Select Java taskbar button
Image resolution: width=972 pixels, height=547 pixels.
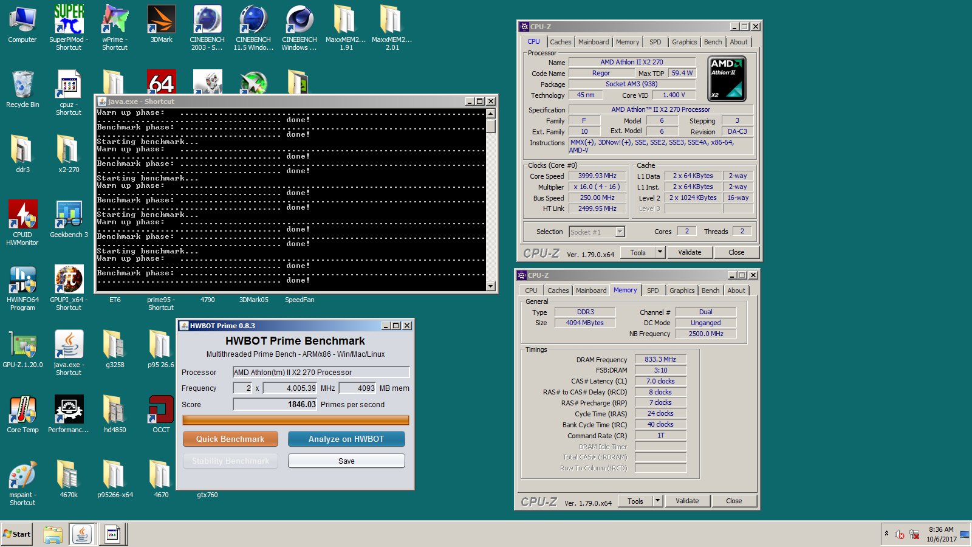[81, 534]
